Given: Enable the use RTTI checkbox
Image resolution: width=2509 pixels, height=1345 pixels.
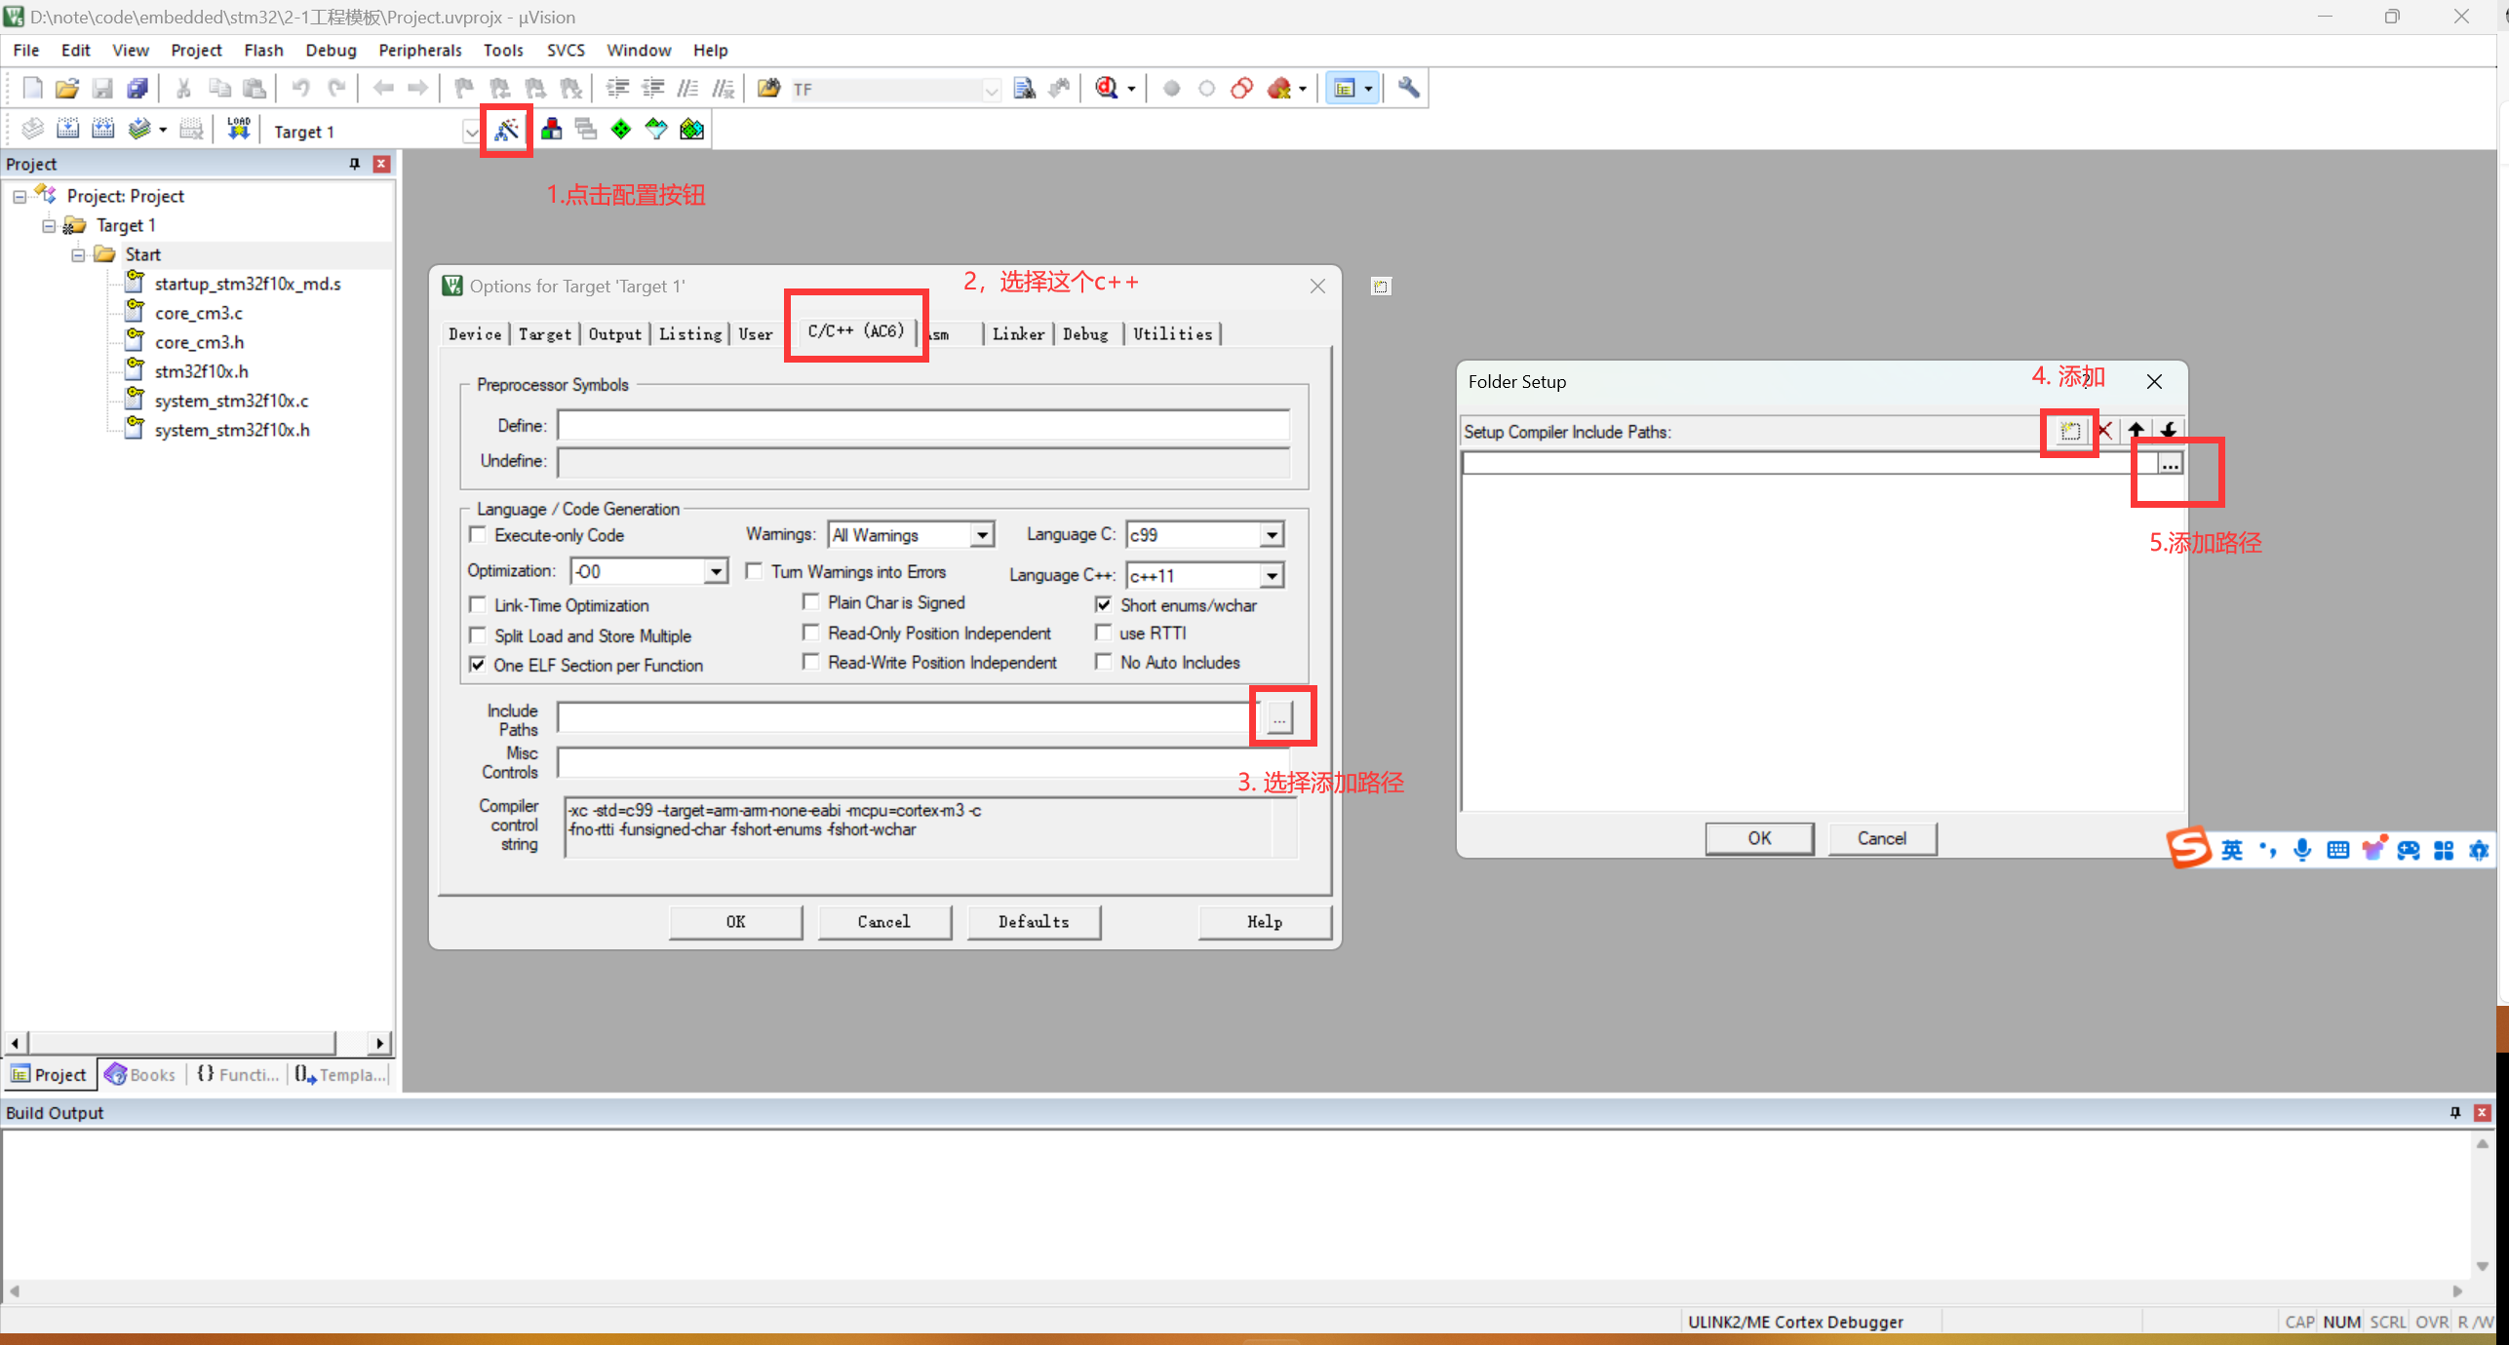Looking at the screenshot, I should [x=1104, y=633].
